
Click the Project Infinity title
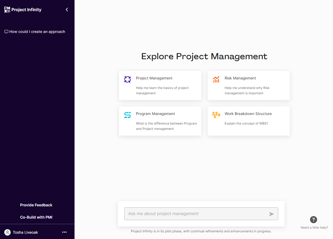[x=26, y=10]
